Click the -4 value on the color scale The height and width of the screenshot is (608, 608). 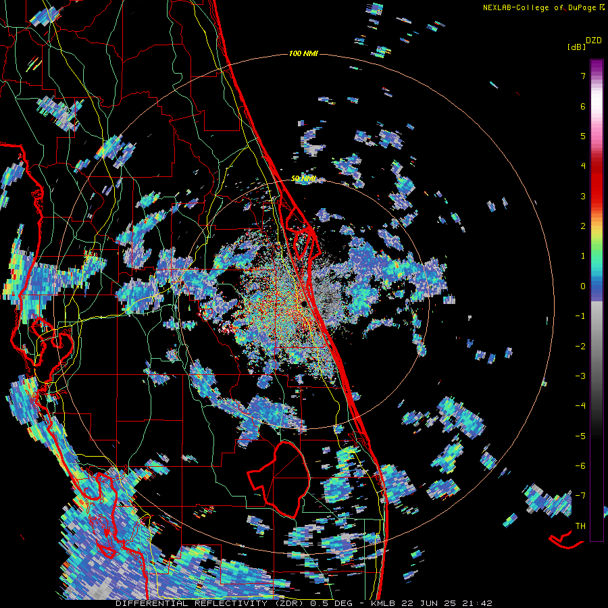pyautogui.click(x=580, y=406)
